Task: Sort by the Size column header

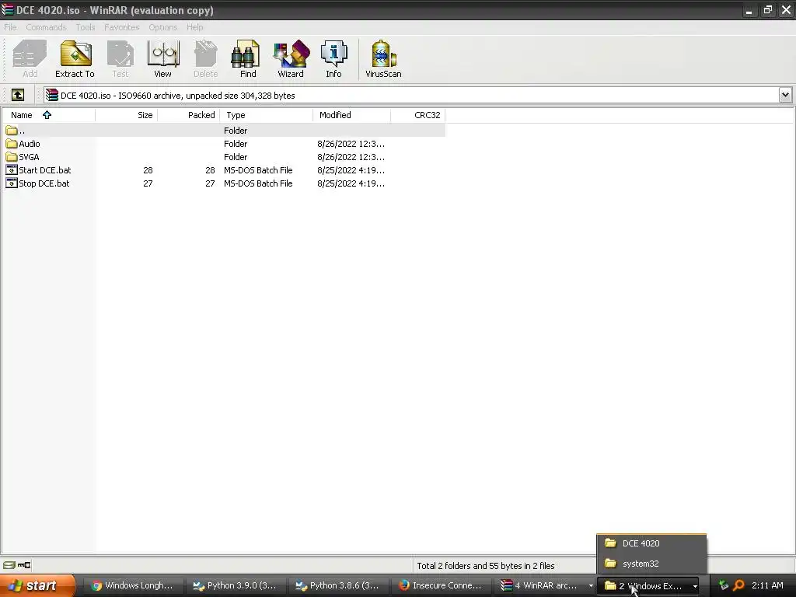Action: click(127, 115)
